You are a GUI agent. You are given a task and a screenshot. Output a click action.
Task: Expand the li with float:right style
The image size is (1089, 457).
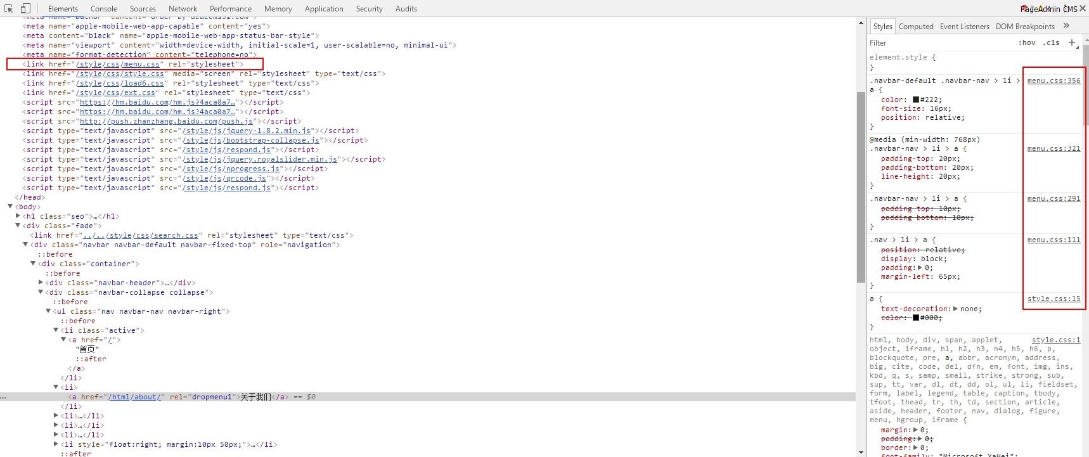pos(56,444)
